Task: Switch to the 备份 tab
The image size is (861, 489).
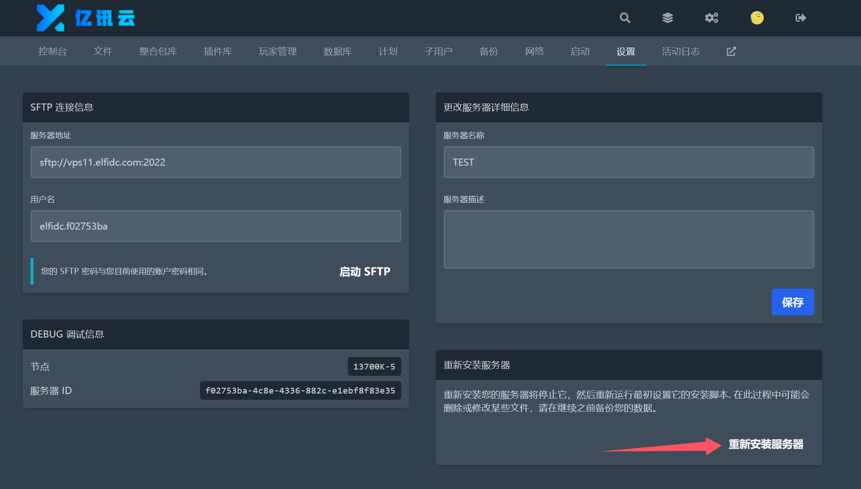Action: tap(489, 52)
